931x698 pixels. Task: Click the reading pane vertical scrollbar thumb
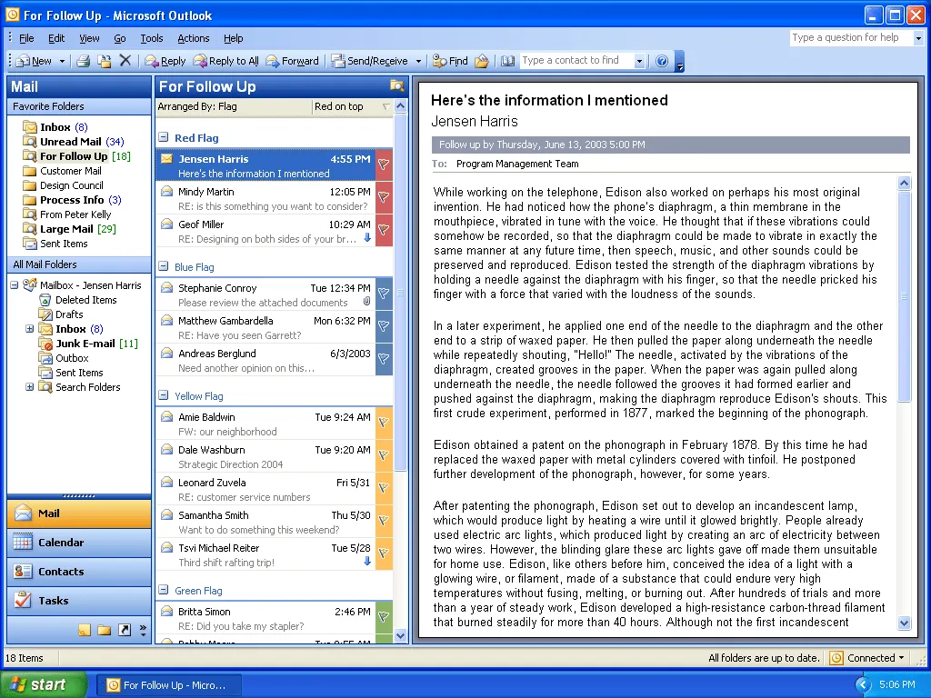click(x=904, y=296)
